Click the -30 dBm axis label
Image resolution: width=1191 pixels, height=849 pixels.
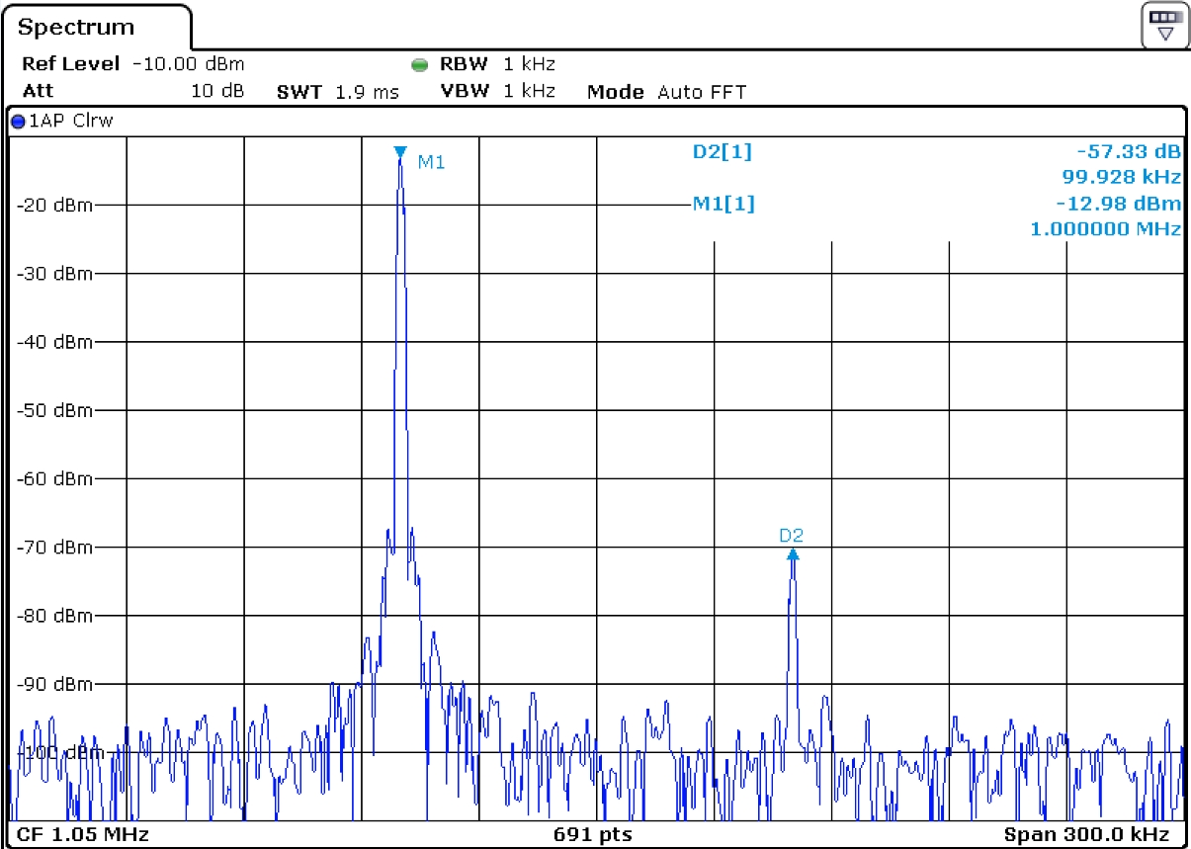click(54, 273)
